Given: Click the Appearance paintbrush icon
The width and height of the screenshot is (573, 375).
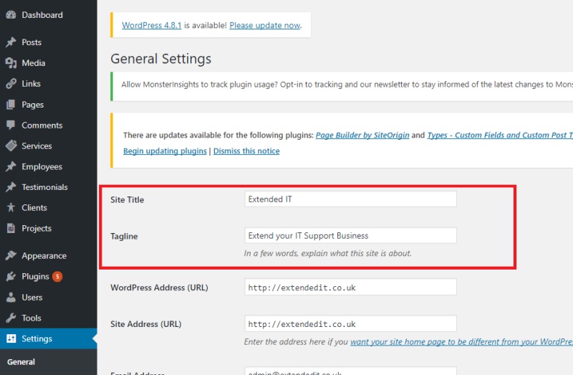Looking at the screenshot, I should [x=11, y=255].
